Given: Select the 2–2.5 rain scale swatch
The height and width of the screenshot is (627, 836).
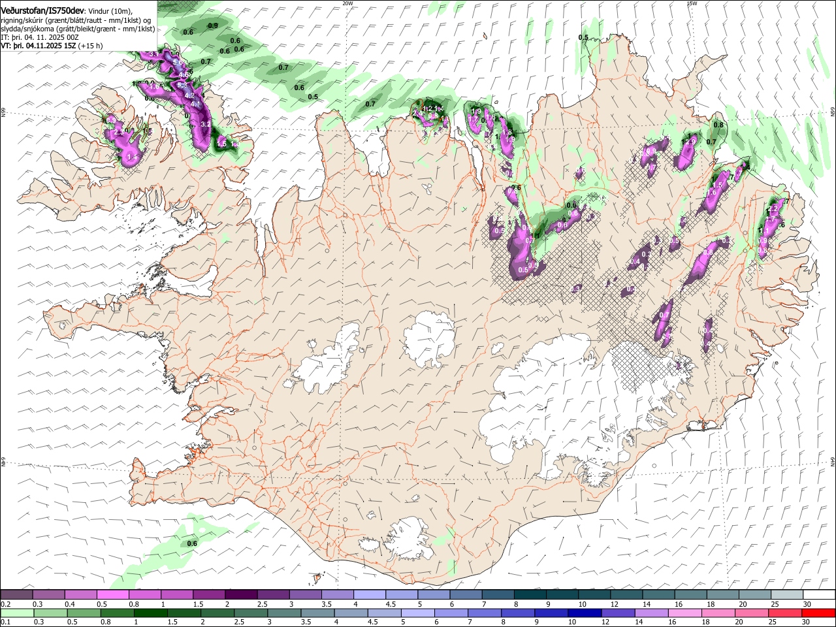Looking at the screenshot, I should coord(217,613).
